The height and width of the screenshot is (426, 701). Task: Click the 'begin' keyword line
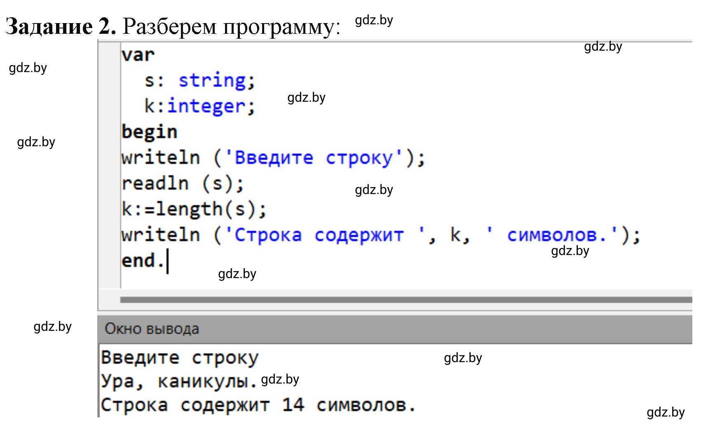coord(149,132)
